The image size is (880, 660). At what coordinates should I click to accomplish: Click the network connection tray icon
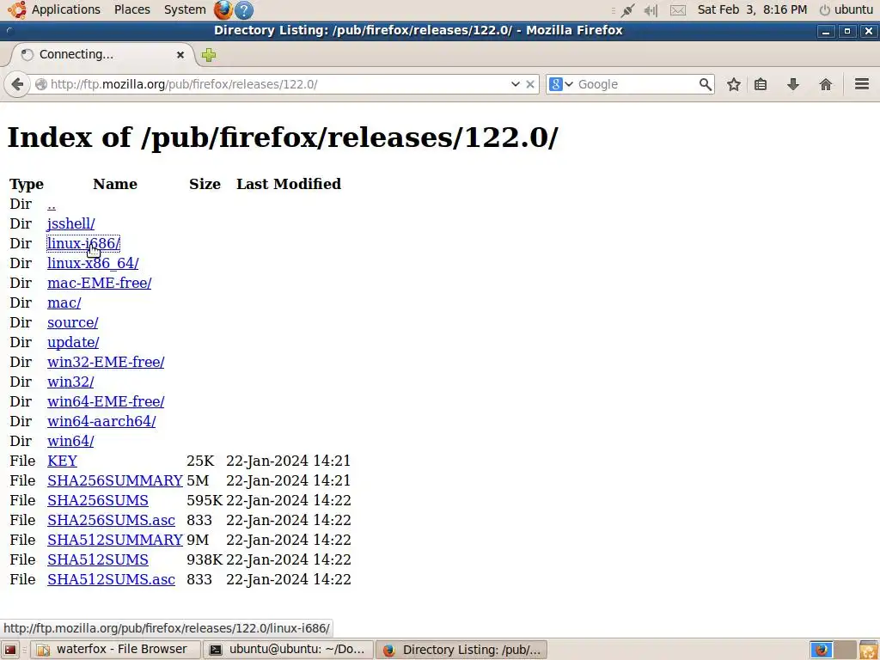point(627,10)
